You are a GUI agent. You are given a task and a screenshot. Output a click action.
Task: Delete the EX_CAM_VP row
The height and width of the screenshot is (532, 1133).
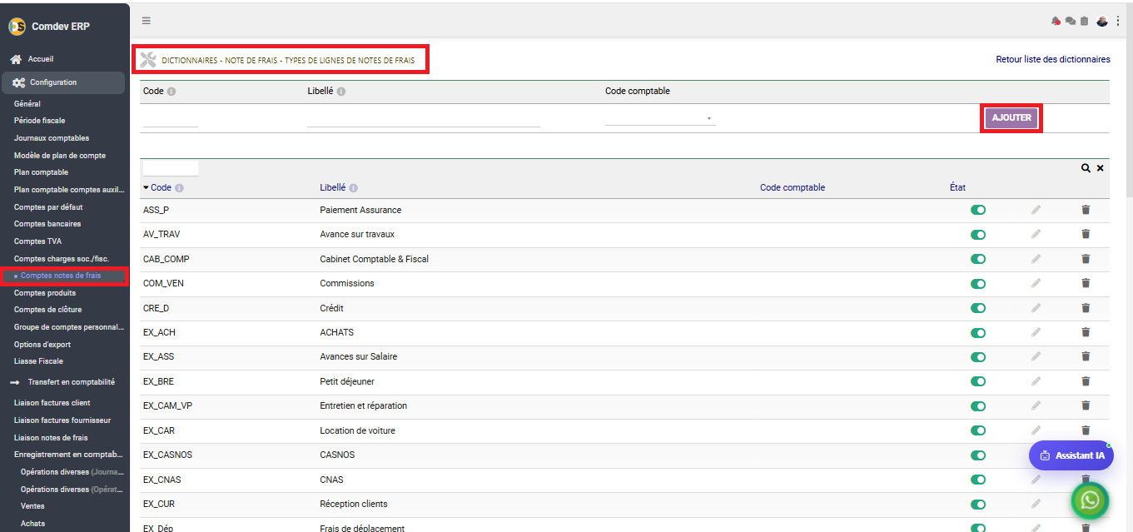pyautogui.click(x=1086, y=405)
